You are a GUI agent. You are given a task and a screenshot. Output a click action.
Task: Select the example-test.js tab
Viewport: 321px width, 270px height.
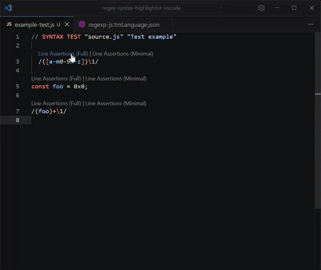[36, 25]
